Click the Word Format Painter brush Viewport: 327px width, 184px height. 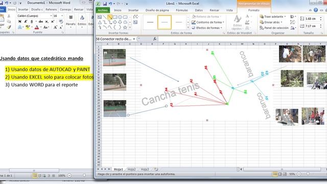point(9,27)
